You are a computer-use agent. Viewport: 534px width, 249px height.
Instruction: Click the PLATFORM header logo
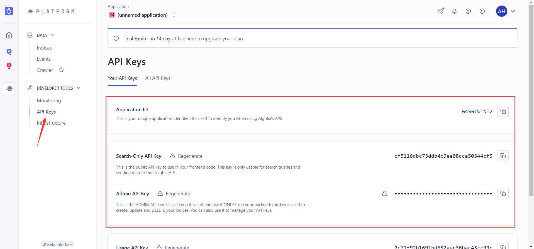coord(51,11)
